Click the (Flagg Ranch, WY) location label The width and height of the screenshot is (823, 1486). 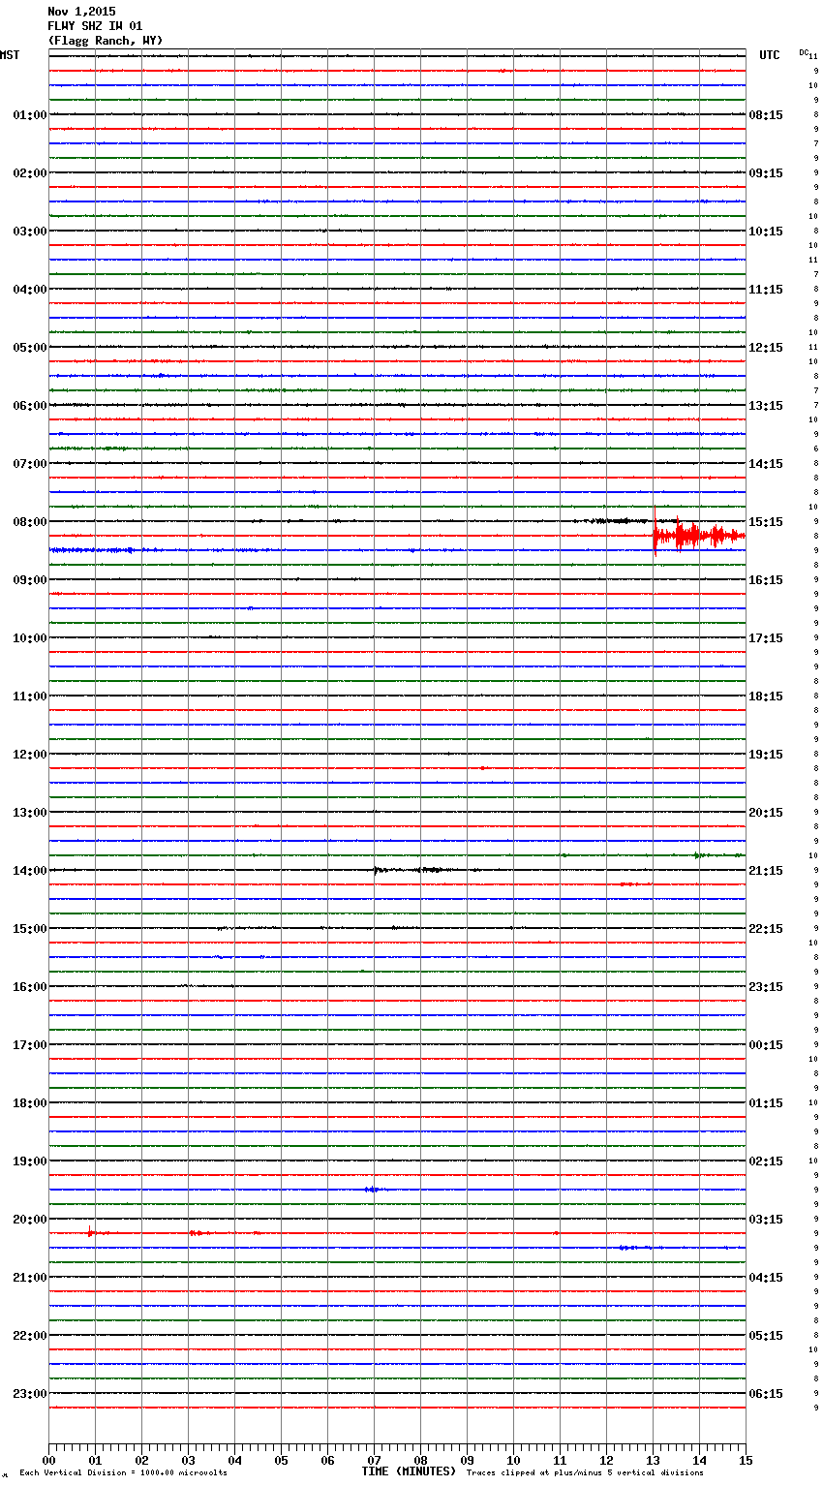tap(106, 41)
